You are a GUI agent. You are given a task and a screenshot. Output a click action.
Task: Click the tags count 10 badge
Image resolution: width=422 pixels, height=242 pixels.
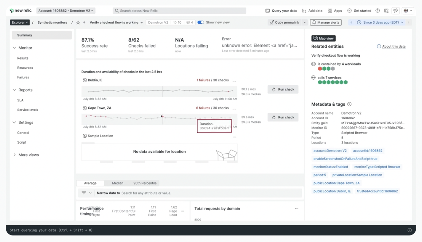click(x=177, y=23)
